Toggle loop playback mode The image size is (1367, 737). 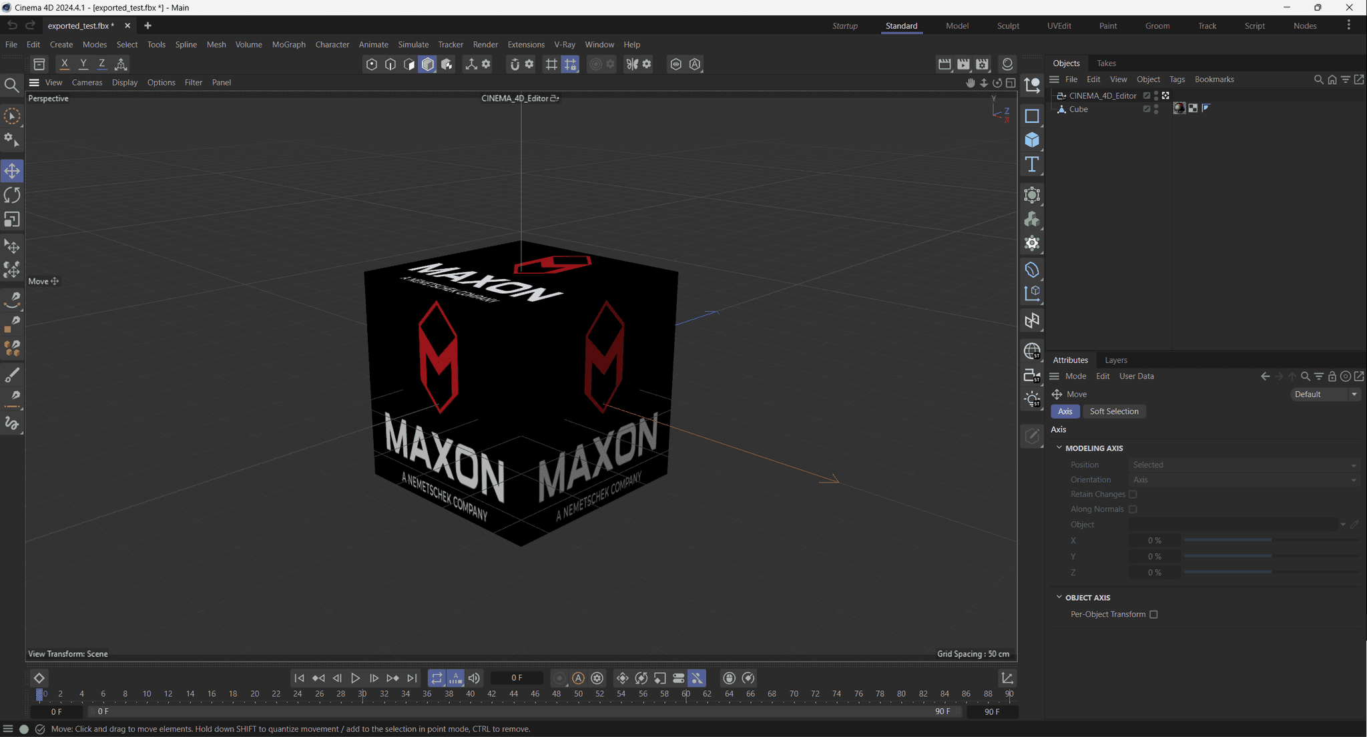pos(437,678)
